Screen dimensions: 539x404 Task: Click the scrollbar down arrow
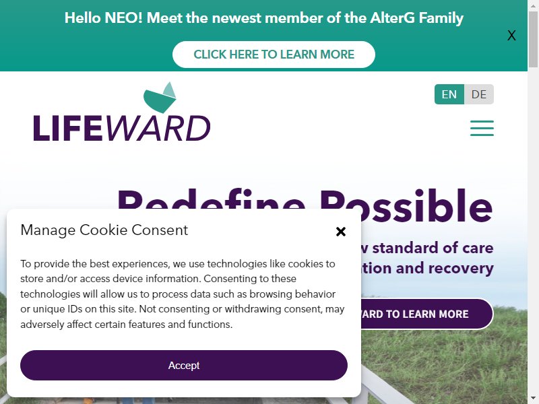[x=533, y=400]
